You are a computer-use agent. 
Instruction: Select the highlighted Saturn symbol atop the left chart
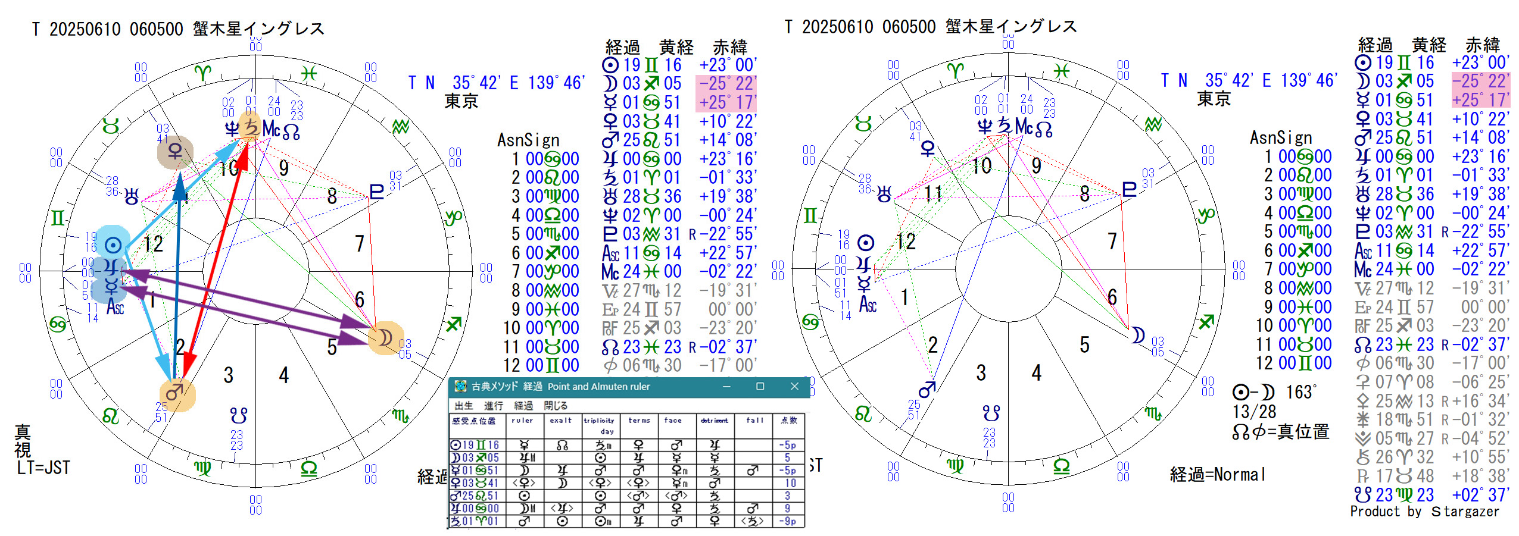(x=251, y=127)
